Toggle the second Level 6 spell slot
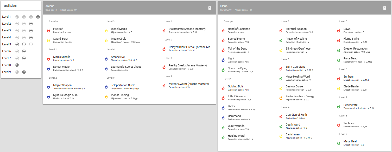 [24, 51]
